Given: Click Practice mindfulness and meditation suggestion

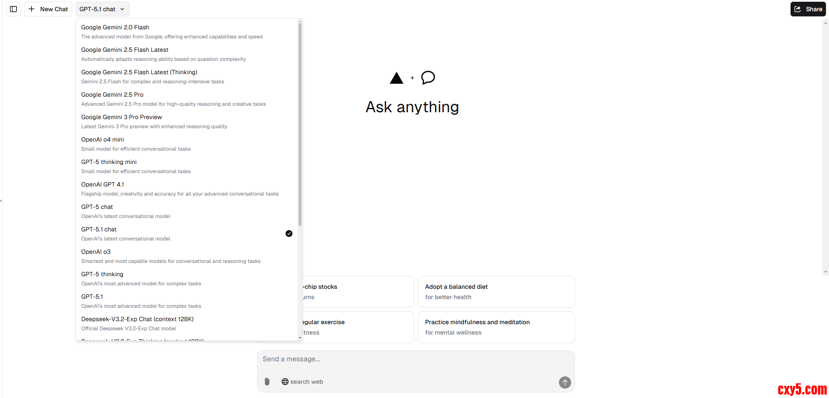Looking at the screenshot, I should click(496, 327).
